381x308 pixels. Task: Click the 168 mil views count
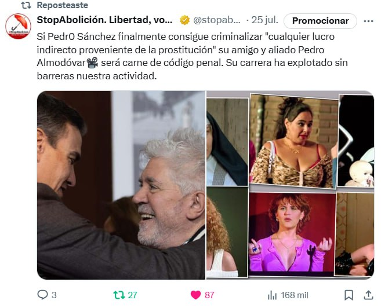point(295,295)
